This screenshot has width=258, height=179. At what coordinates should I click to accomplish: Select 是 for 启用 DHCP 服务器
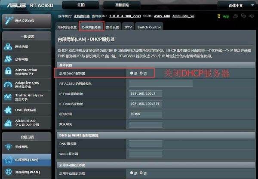pyautogui.click(x=132, y=73)
